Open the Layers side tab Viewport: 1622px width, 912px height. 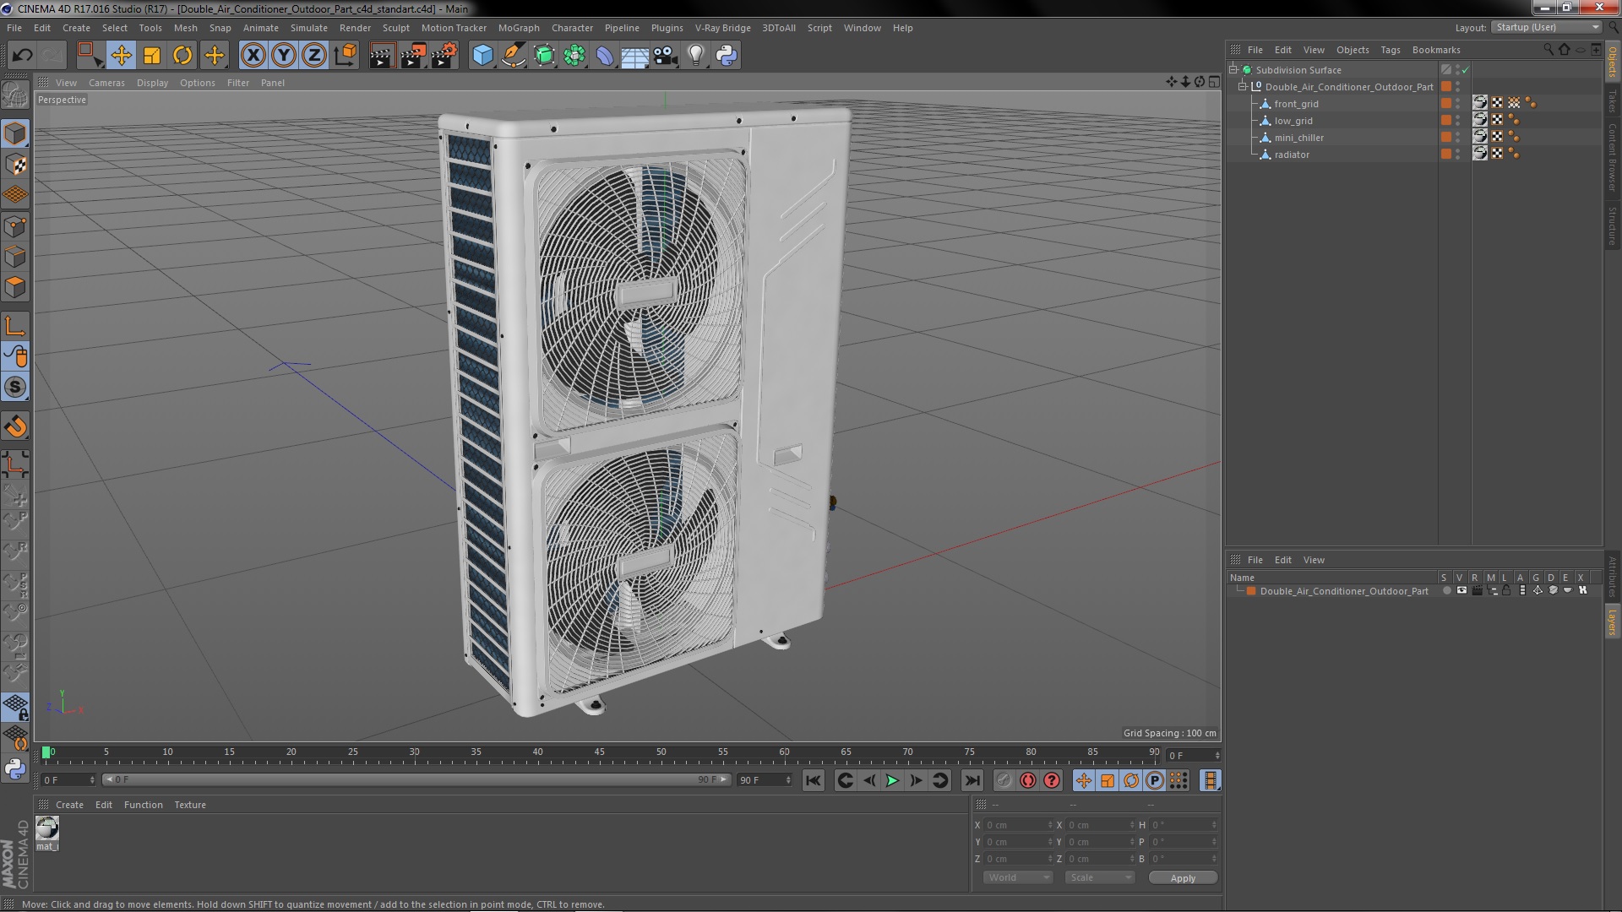(1612, 622)
